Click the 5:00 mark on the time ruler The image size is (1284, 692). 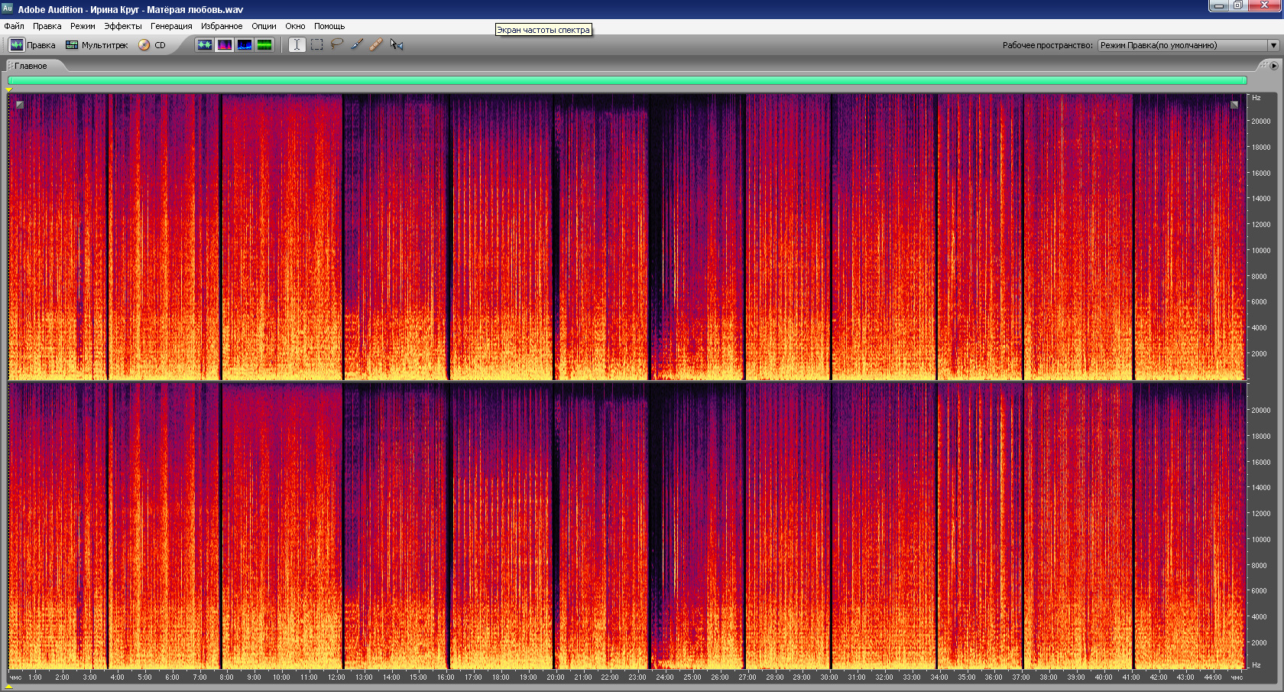pos(144,677)
